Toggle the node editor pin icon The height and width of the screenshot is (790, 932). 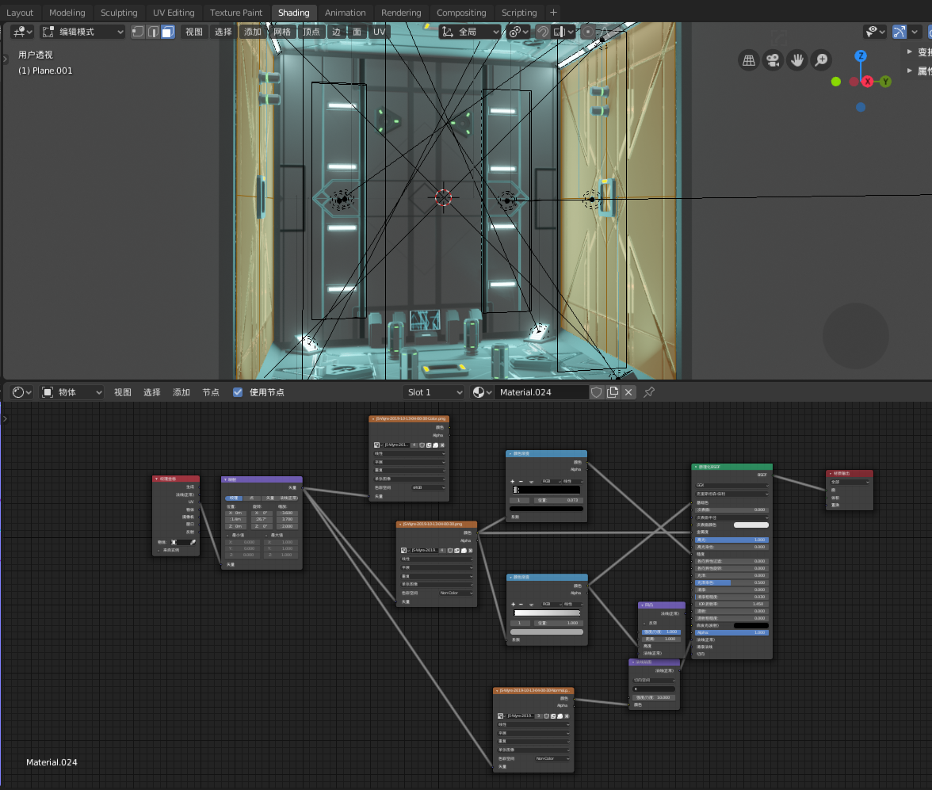point(649,392)
